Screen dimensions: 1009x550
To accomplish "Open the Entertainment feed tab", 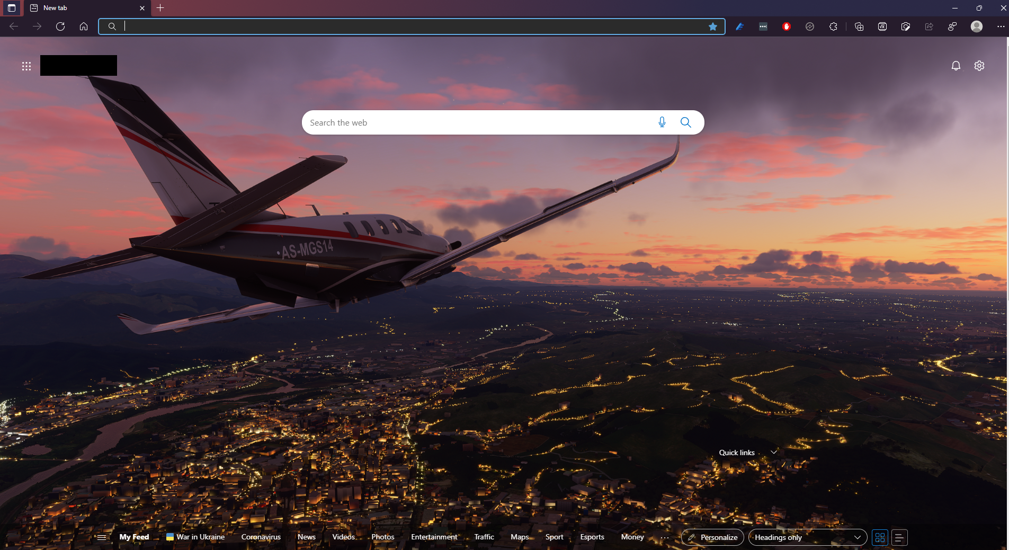I will click(x=434, y=537).
